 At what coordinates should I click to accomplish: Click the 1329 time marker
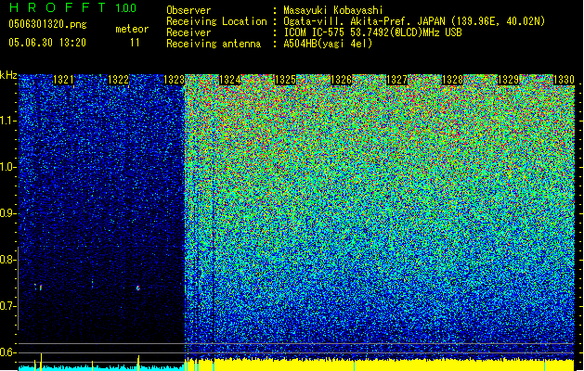coord(509,80)
